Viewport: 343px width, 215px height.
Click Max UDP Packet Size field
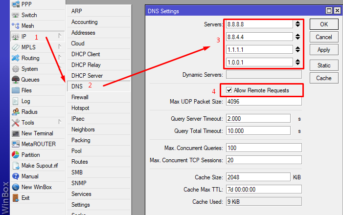[264, 102]
